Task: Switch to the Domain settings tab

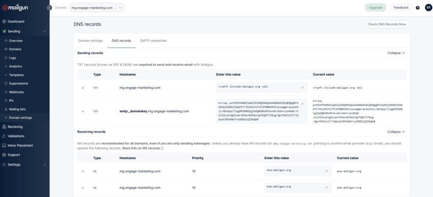Action: [90, 41]
